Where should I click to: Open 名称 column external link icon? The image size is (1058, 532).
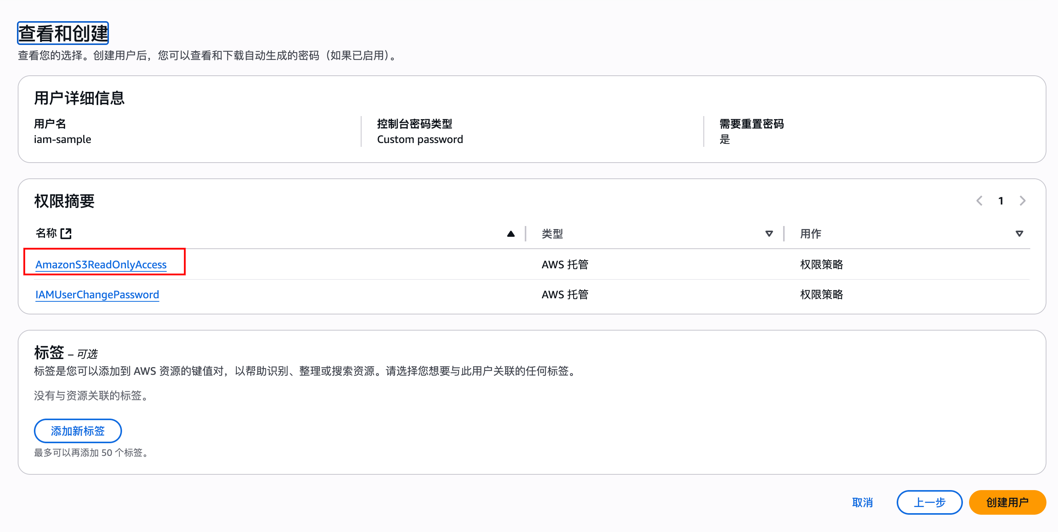click(x=66, y=233)
